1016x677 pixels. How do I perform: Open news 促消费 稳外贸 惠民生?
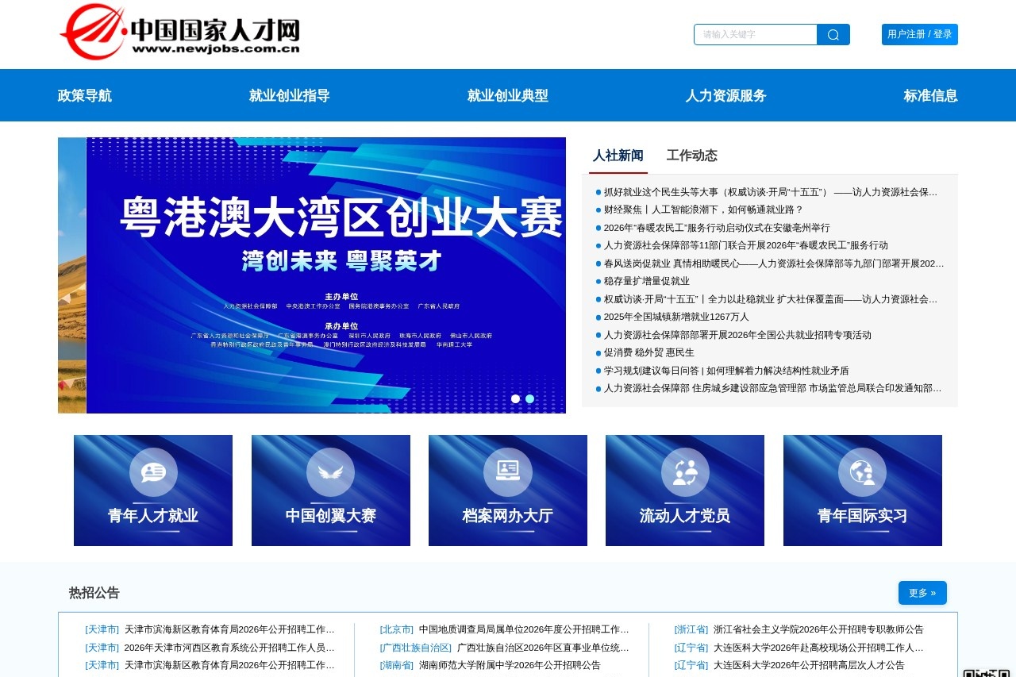tap(649, 352)
